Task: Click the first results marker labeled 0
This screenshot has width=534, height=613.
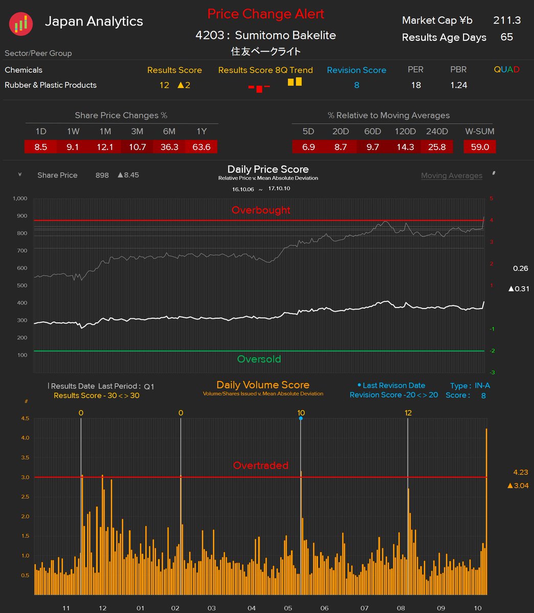Action: tap(81, 413)
